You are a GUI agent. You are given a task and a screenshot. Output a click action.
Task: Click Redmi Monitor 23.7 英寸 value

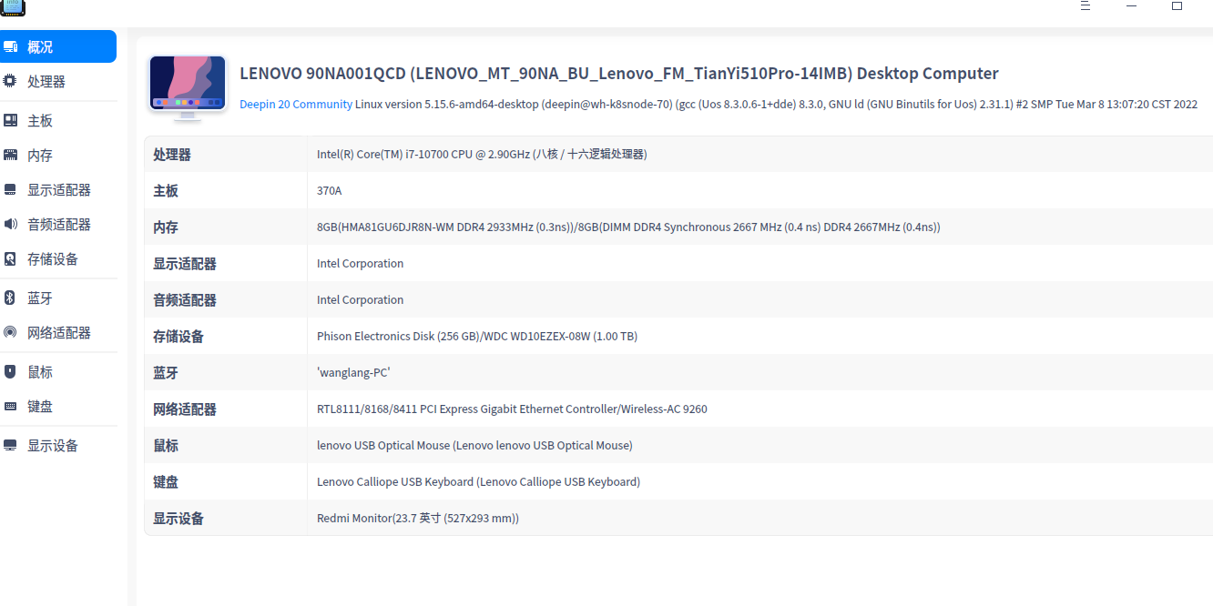point(418,519)
